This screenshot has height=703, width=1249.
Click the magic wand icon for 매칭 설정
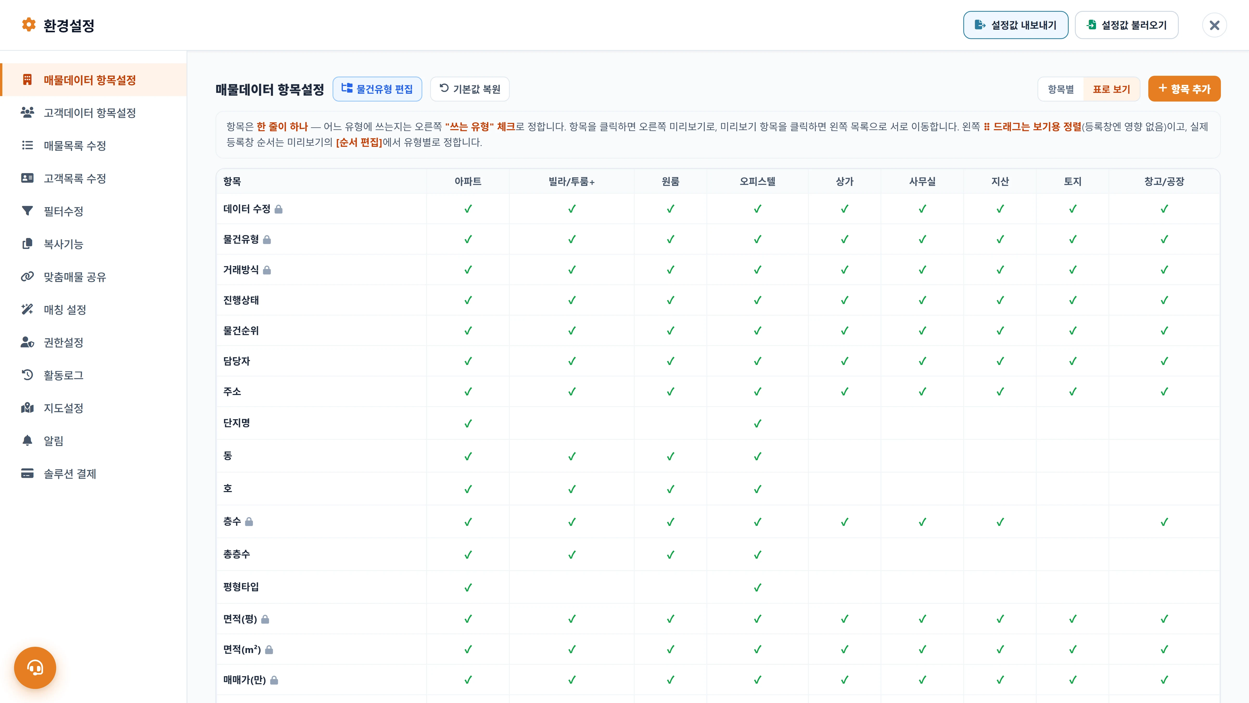pos(27,309)
